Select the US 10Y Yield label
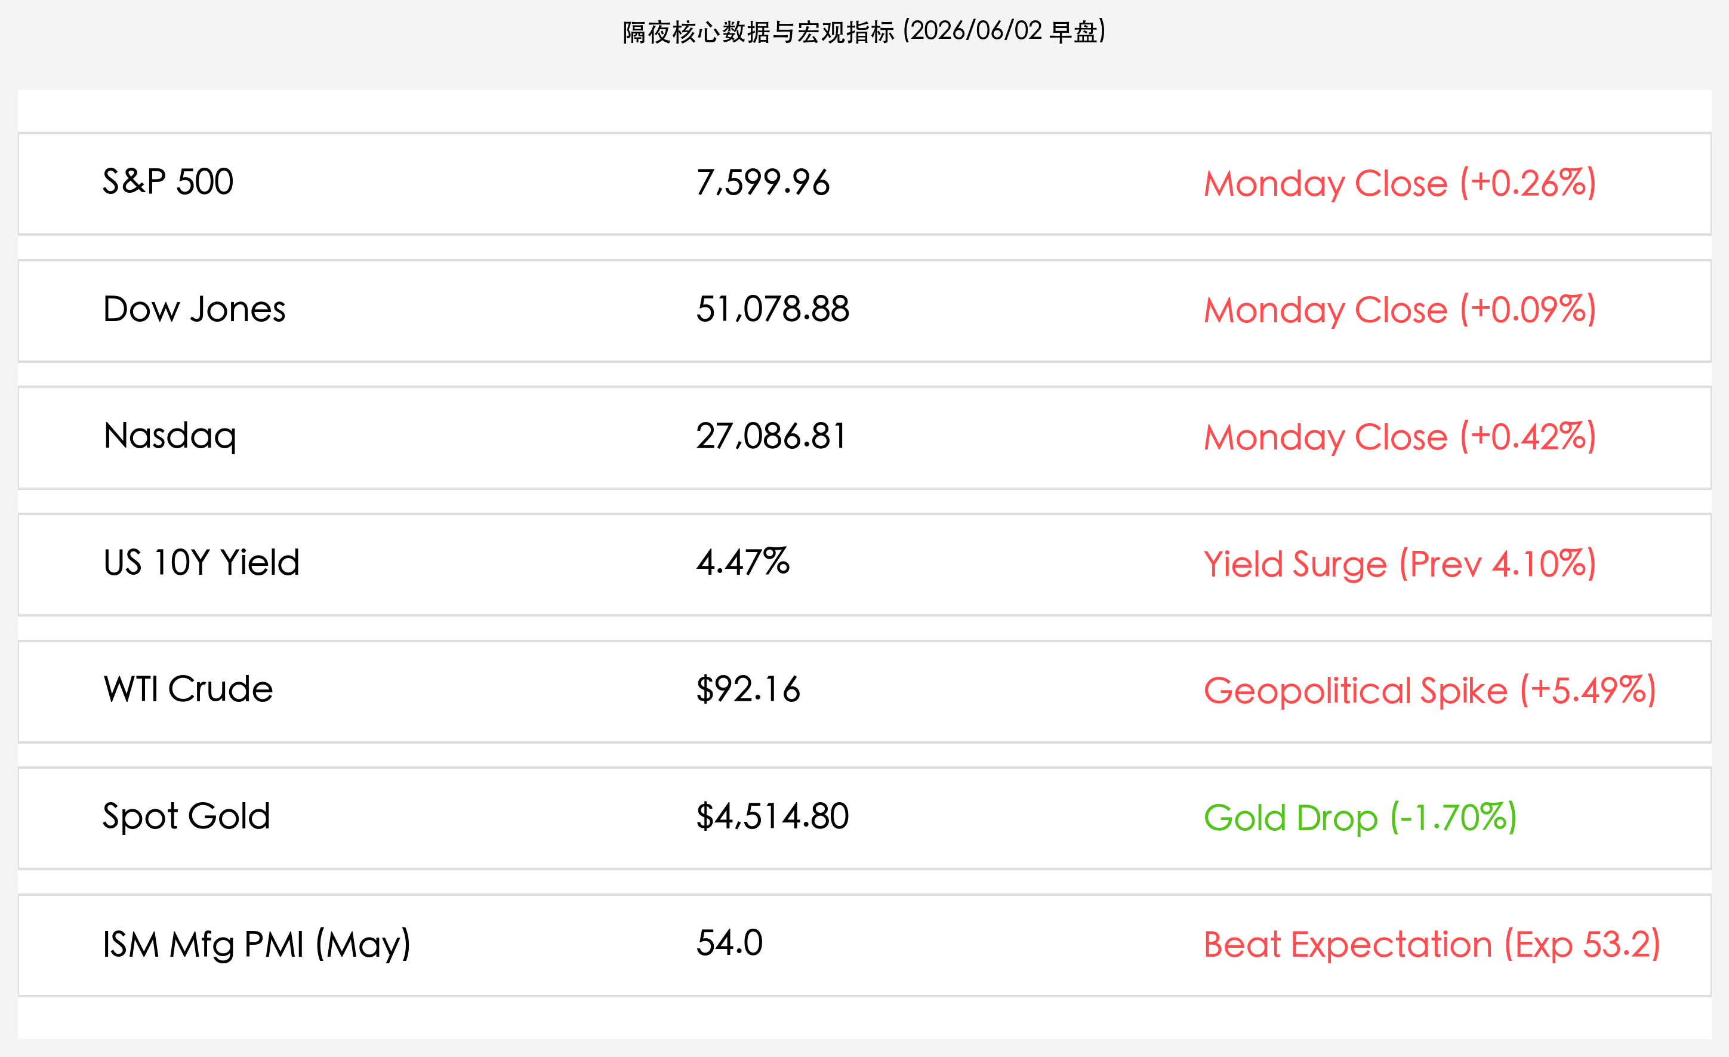The height and width of the screenshot is (1057, 1729). pos(201,563)
